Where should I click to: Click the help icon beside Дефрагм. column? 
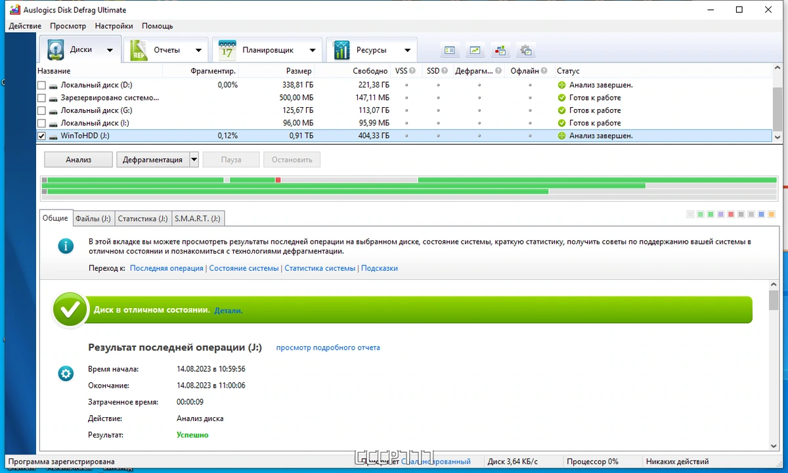pyautogui.click(x=498, y=71)
